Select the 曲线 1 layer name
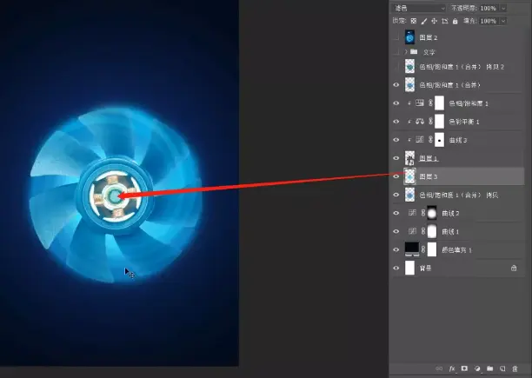The height and width of the screenshot is (378, 532). coord(450,231)
